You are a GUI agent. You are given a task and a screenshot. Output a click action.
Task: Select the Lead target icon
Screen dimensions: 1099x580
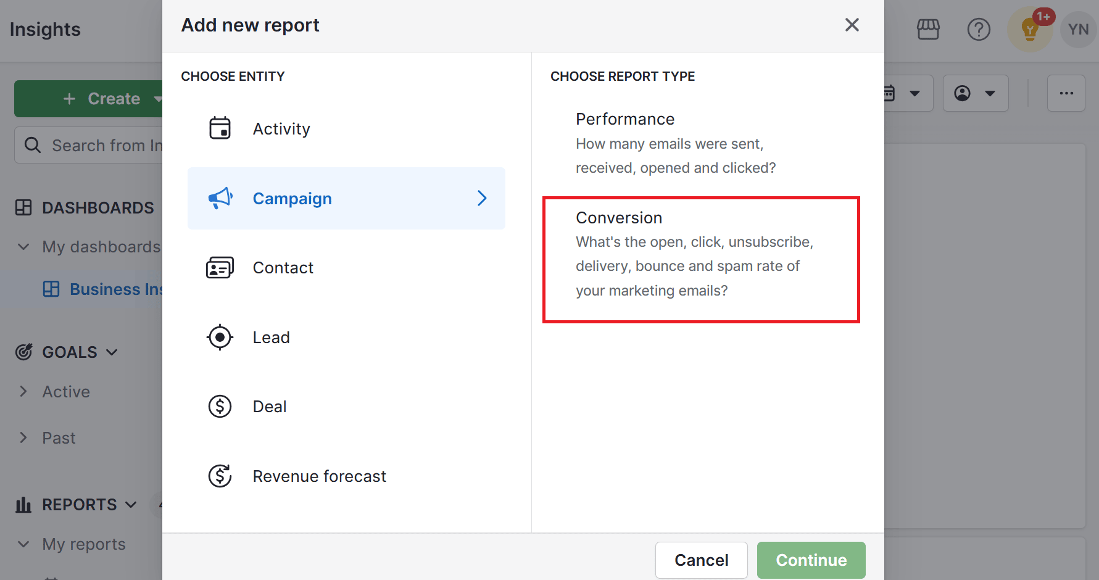pos(220,337)
